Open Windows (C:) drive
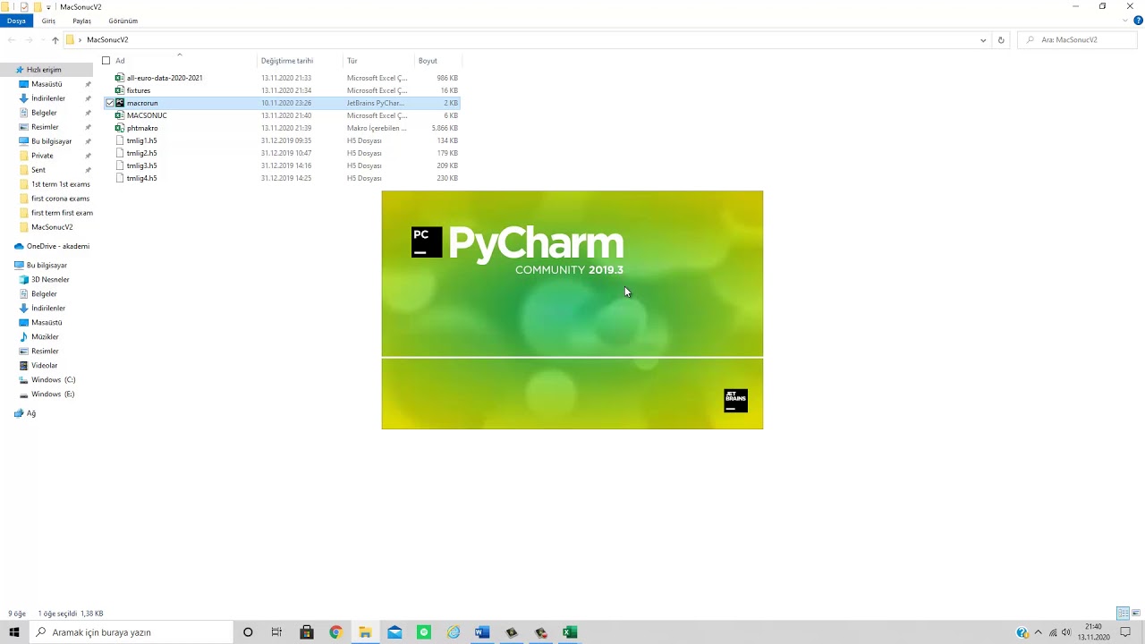Image resolution: width=1145 pixels, height=644 pixels. pyautogui.click(x=53, y=380)
